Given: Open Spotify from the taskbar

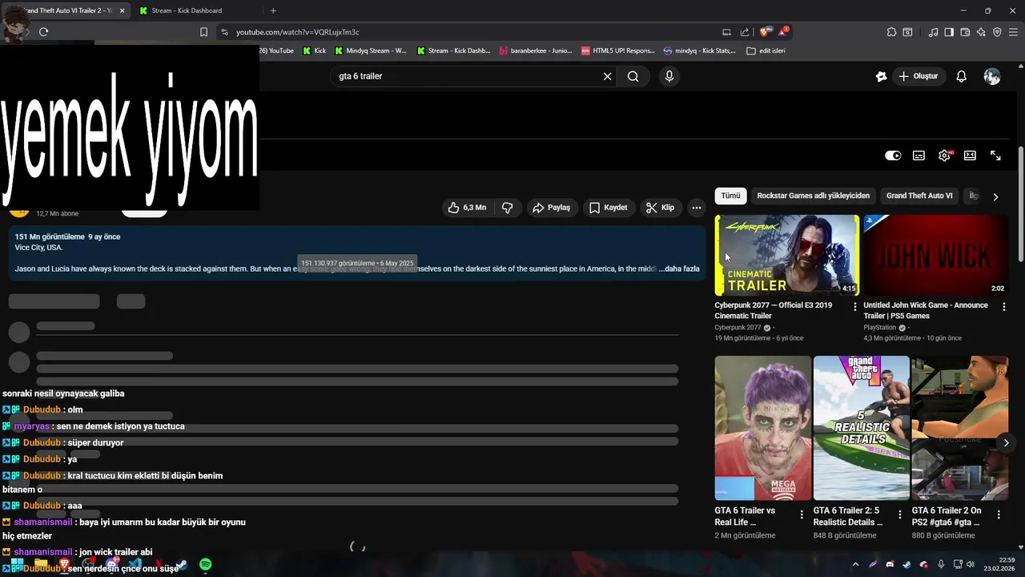Looking at the screenshot, I should (205, 565).
